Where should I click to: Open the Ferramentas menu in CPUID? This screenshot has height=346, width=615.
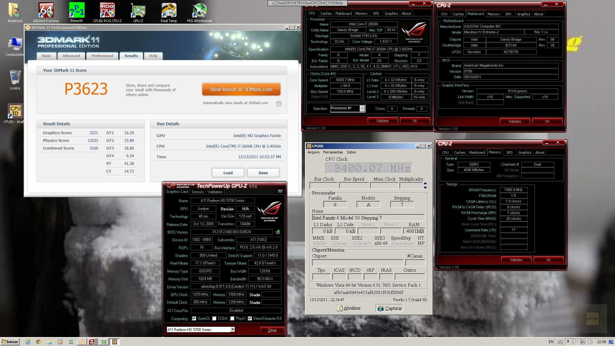(333, 152)
